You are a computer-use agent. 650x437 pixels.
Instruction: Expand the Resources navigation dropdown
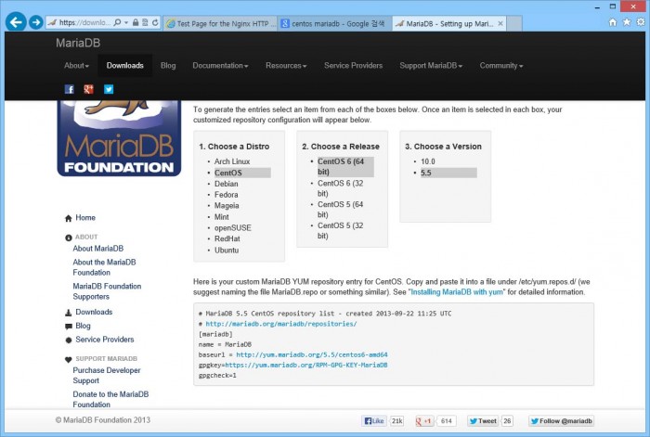(286, 66)
